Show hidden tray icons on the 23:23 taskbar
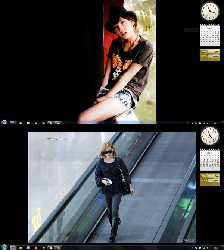This screenshot has height=250, width=224. click(x=192, y=248)
